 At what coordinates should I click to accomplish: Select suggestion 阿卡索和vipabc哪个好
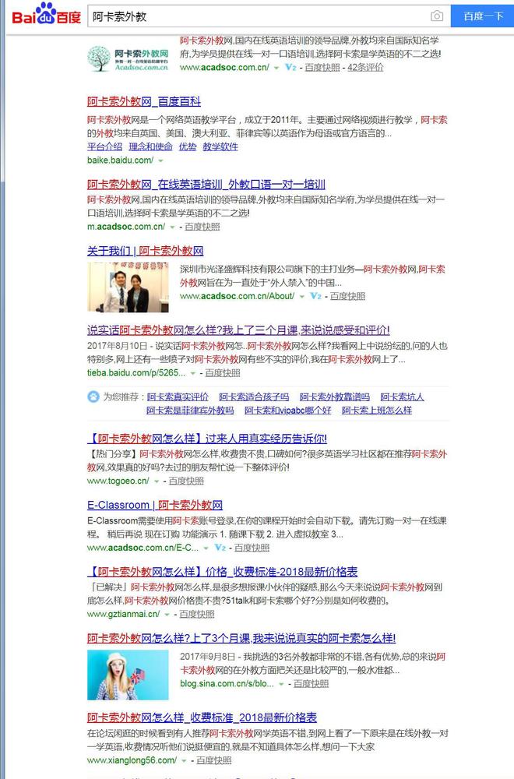point(288,411)
